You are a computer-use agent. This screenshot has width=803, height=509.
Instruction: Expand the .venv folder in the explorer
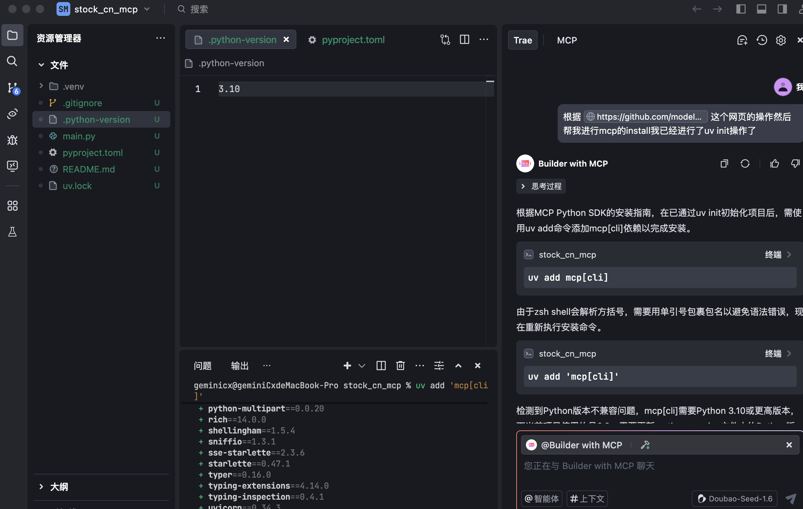[41, 86]
